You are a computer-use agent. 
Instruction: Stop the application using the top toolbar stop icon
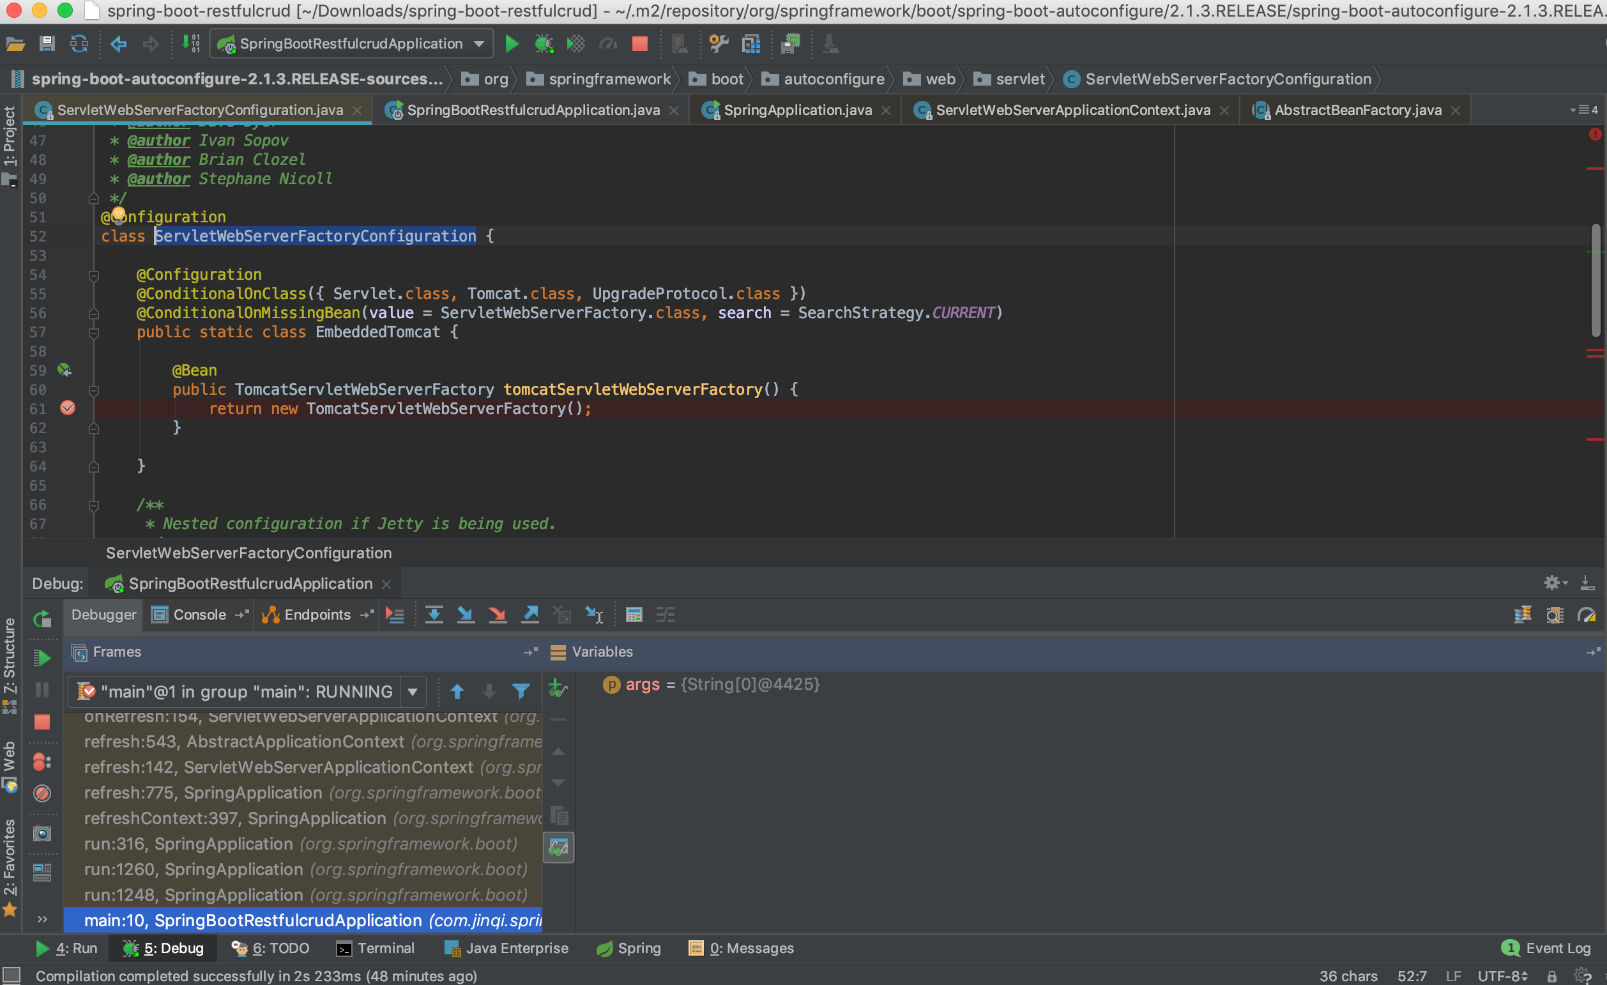click(640, 43)
